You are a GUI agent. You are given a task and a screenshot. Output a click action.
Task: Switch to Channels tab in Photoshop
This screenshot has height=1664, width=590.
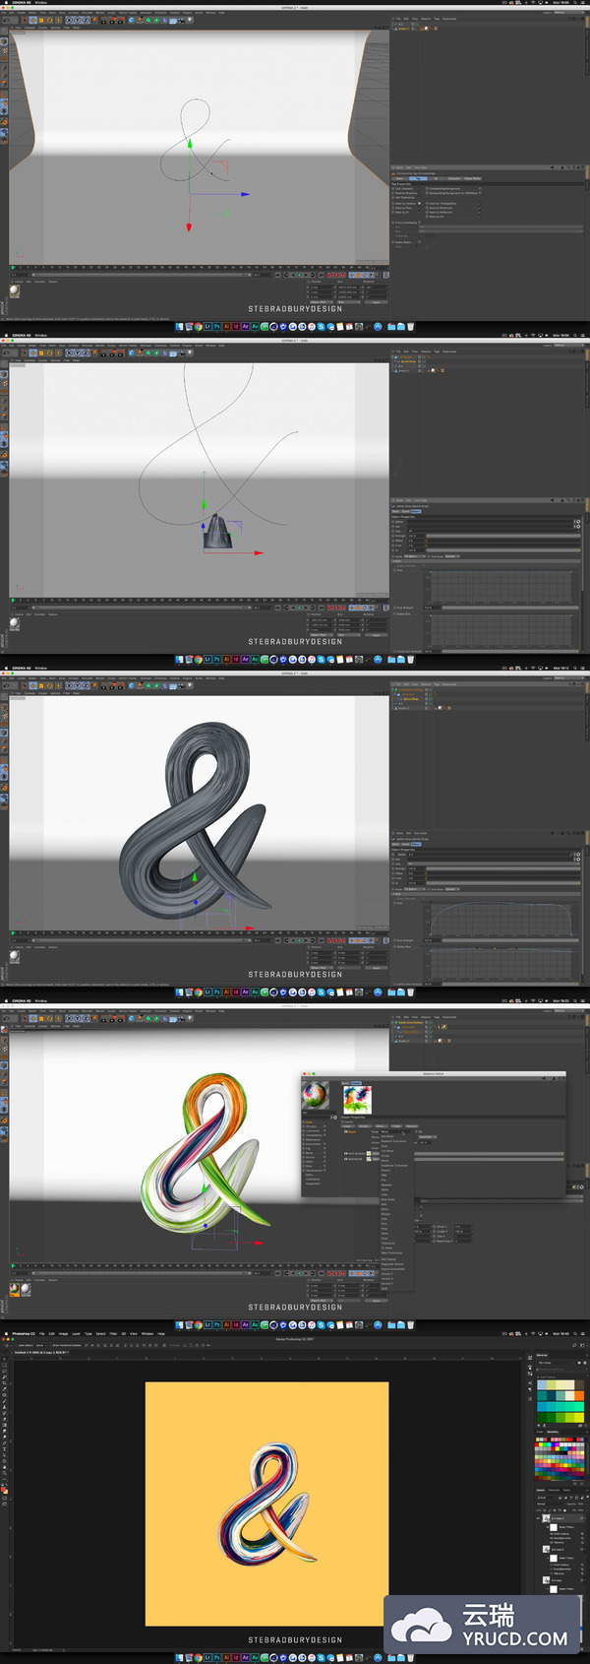554,1490
